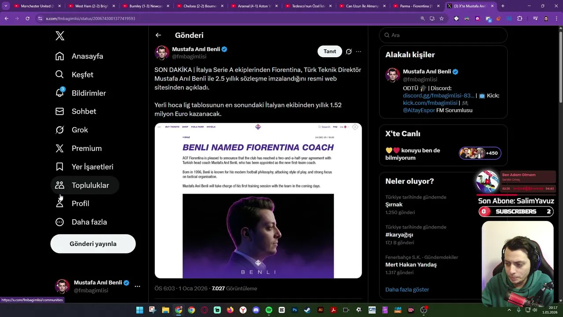Open Spotify from the taskbar
The height and width of the screenshot is (317, 563).
[x=269, y=310]
